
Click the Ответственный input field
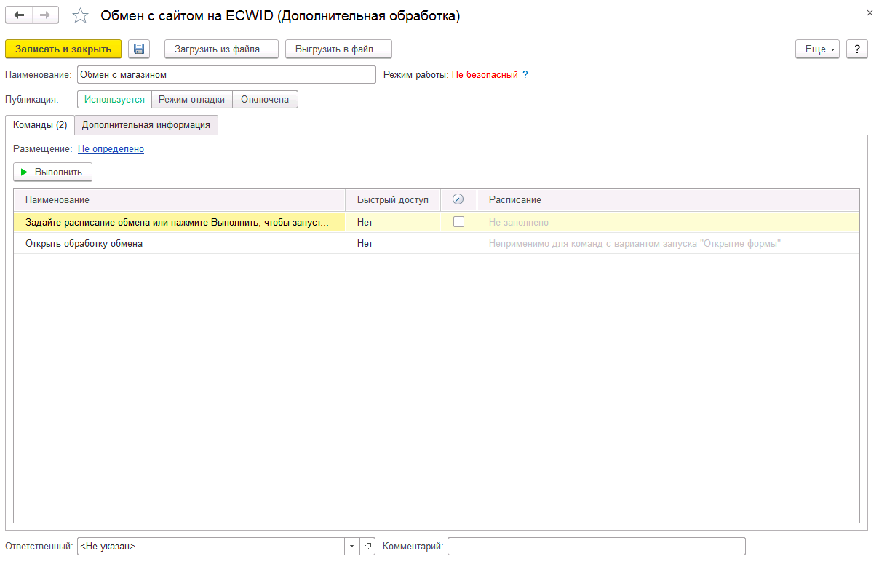(210, 546)
